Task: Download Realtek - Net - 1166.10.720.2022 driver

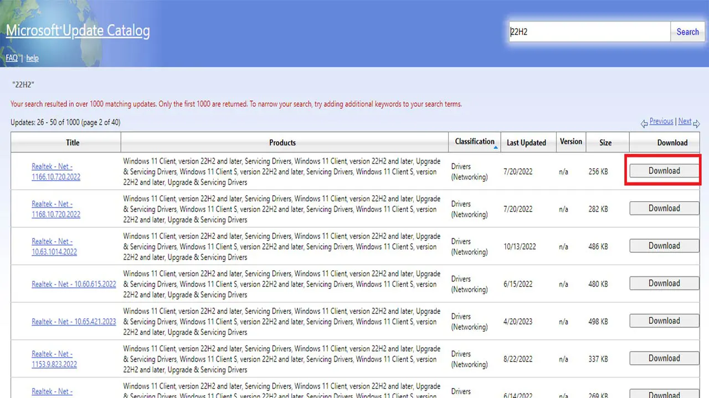Action: tap(664, 171)
